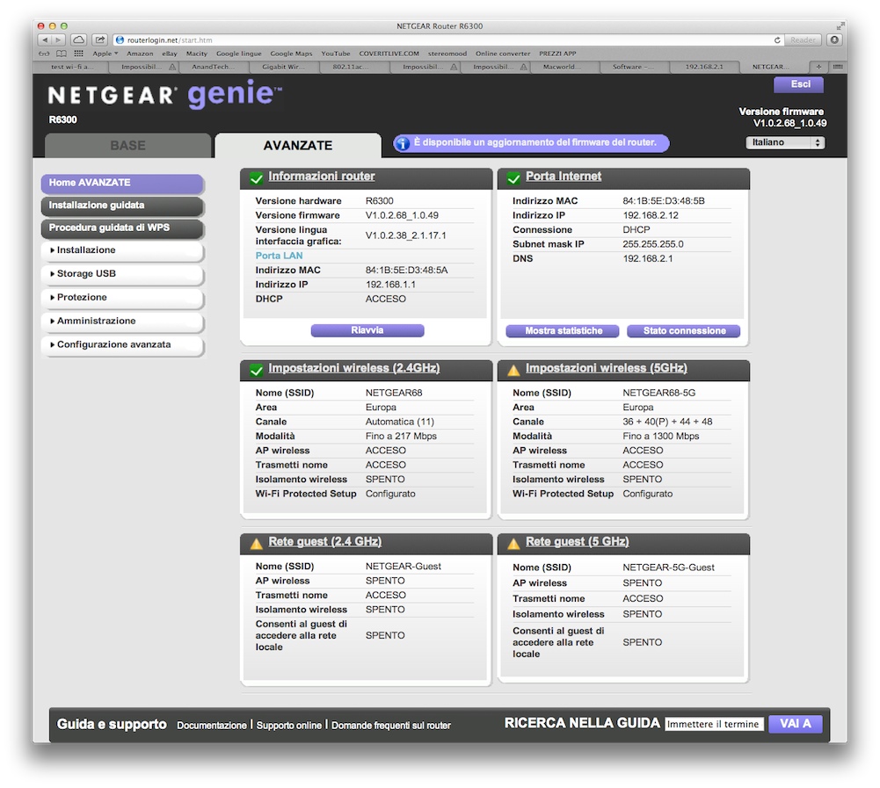The width and height of the screenshot is (880, 788).
Task: Click the info icon in the firmware update notice
Action: tap(402, 143)
